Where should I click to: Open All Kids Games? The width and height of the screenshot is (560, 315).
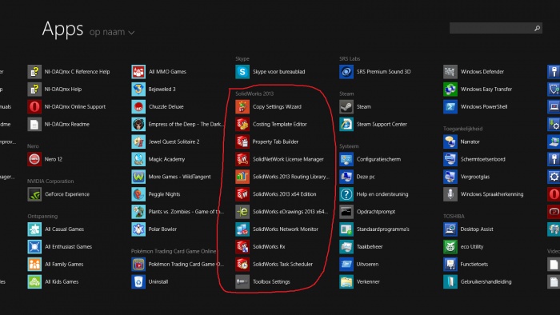54,281
